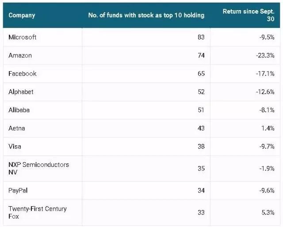Select the Alphabet company cell
The height and width of the screenshot is (227, 283).
[21, 92]
